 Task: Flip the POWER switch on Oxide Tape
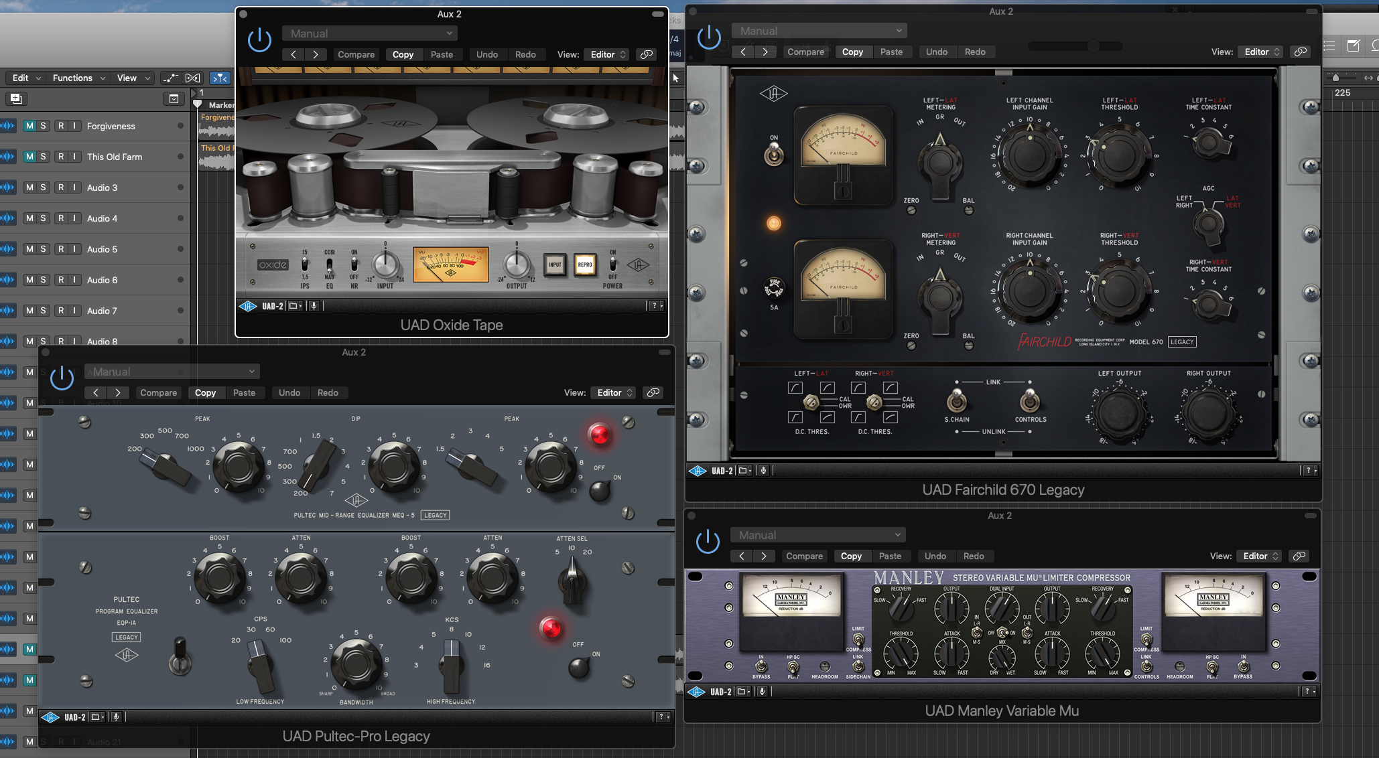[x=612, y=264]
